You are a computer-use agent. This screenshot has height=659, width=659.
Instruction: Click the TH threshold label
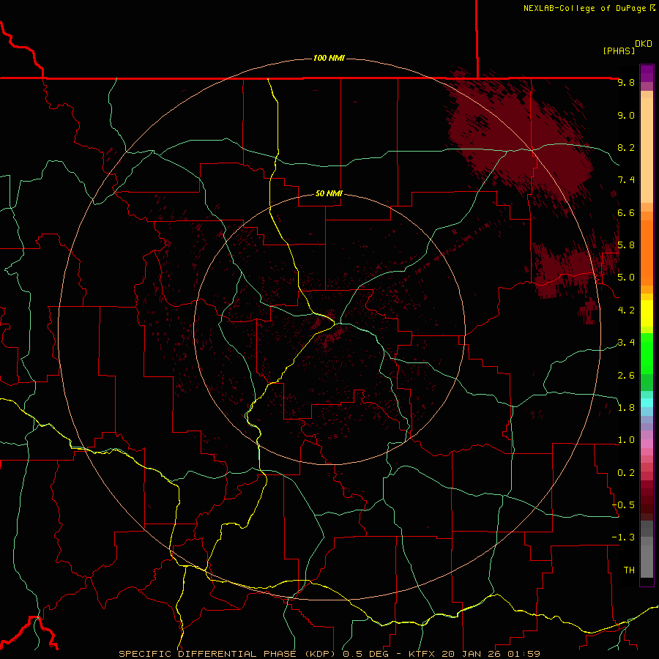pyautogui.click(x=629, y=570)
